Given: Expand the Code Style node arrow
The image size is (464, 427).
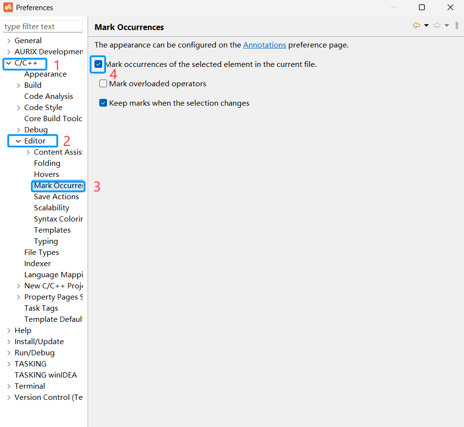Looking at the screenshot, I should 18,108.
